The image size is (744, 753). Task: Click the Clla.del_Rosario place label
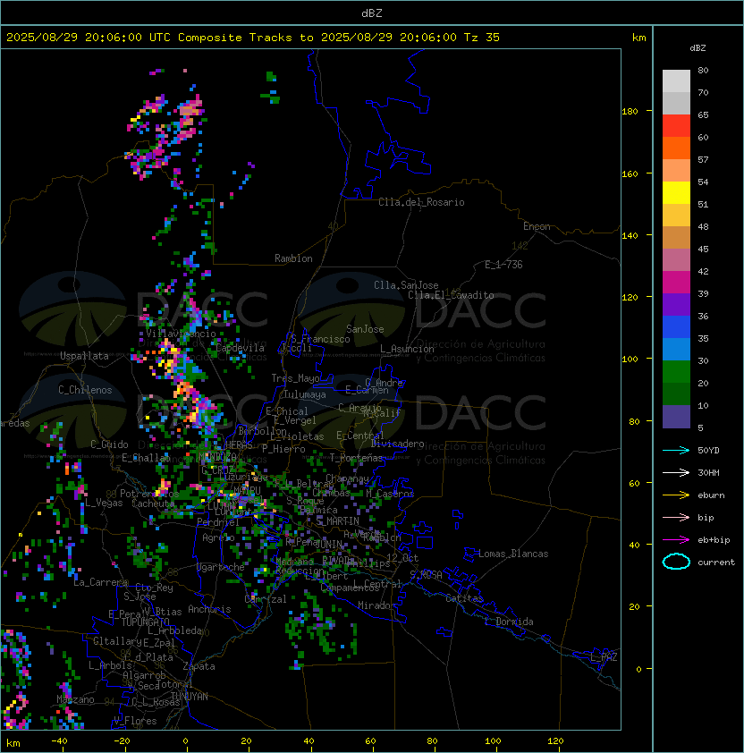pos(421,202)
